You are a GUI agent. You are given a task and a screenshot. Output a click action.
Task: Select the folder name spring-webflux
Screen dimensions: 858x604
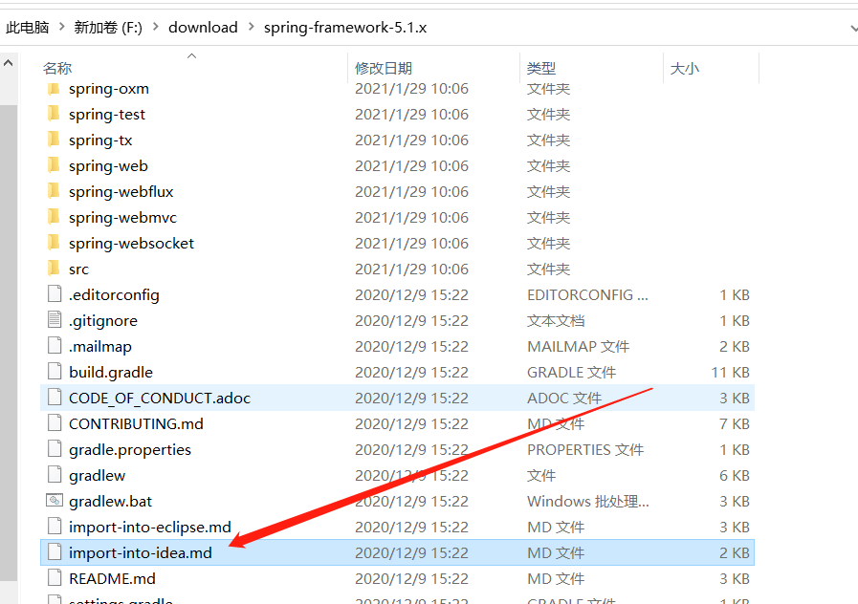[x=121, y=192]
